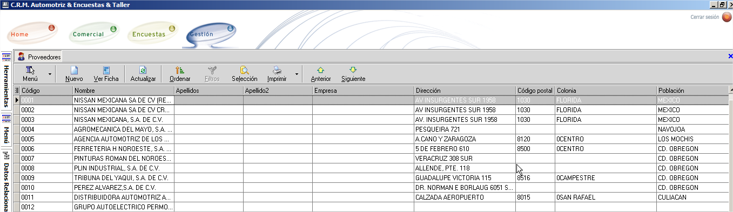Click address VERACRUZ 308 SUR
733x212 pixels.
pyautogui.click(x=465, y=159)
